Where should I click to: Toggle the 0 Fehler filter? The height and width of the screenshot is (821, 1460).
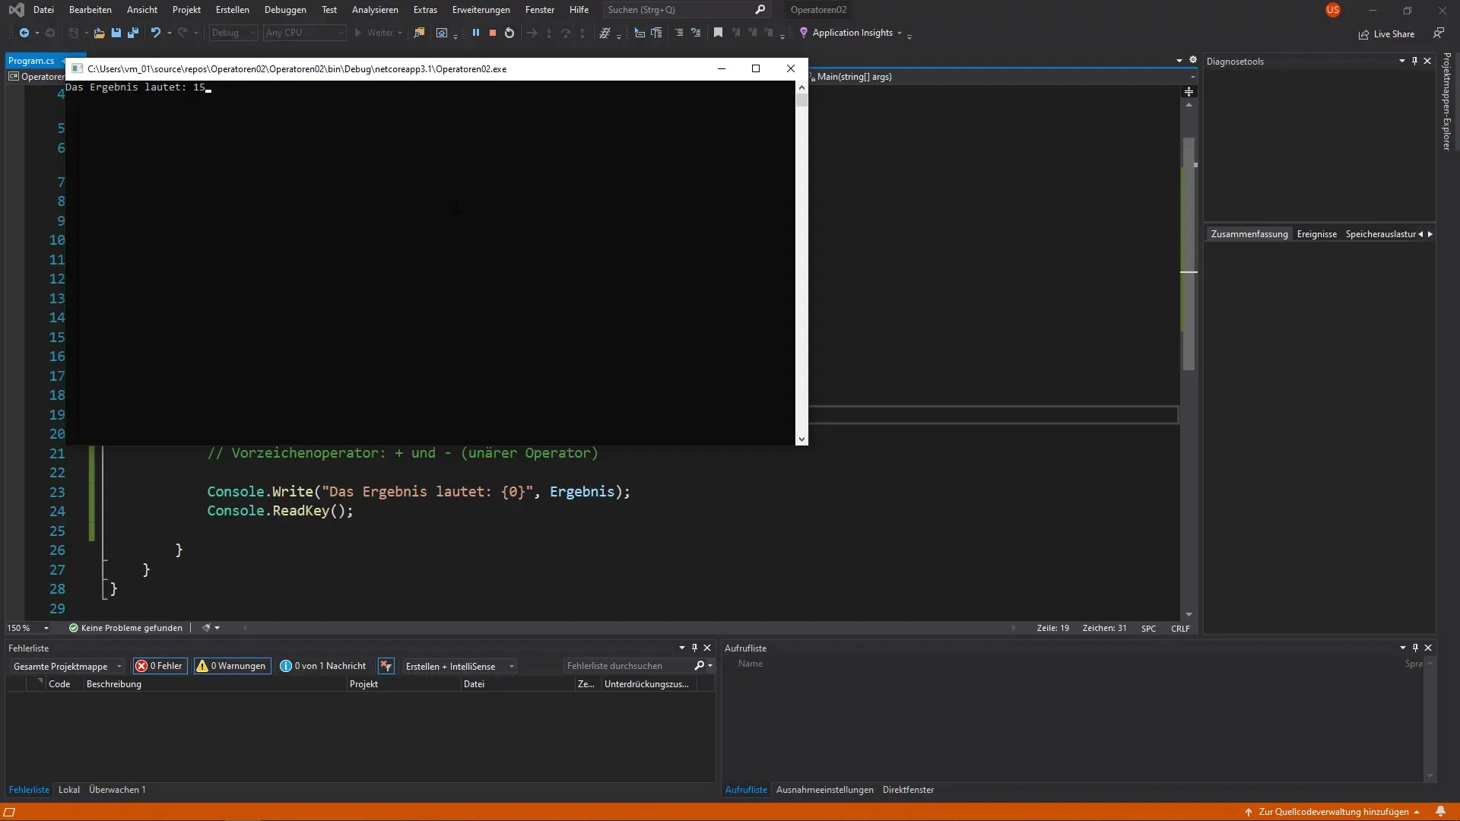coord(159,666)
